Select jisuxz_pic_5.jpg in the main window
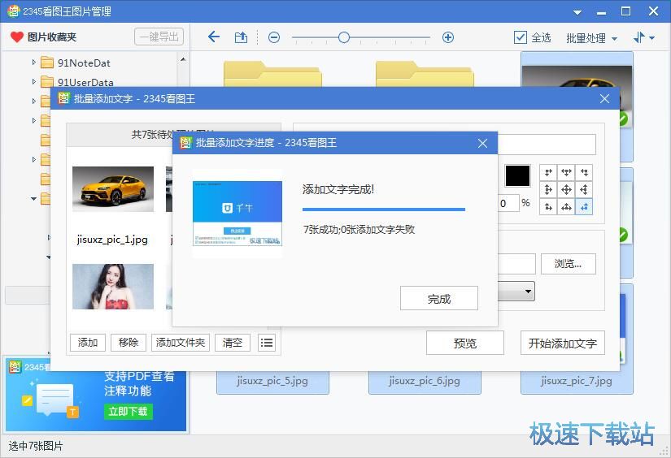 (272, 381)
